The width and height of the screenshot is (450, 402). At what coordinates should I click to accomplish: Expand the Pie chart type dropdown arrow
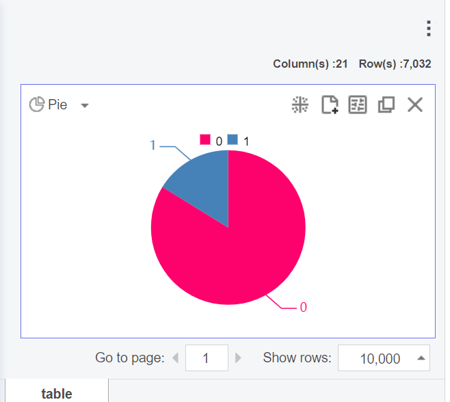click(85, 105)
